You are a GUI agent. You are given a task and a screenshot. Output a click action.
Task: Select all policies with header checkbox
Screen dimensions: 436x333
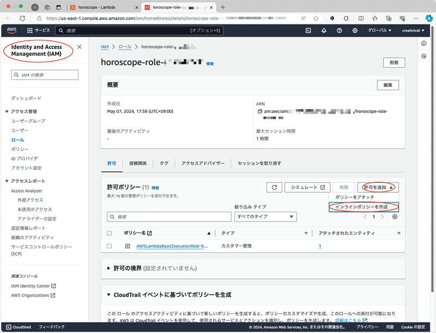point(110,233)
